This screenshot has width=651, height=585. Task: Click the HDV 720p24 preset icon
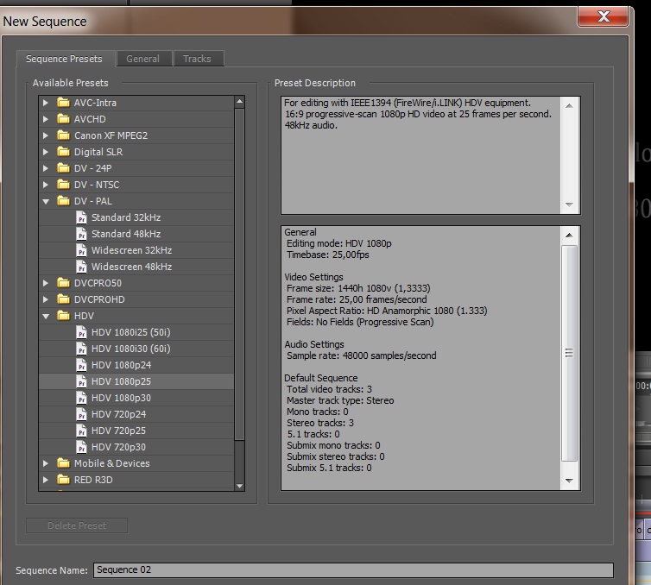click(x=81, y=413)
